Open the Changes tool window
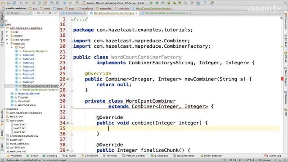This screenshot has width=288, height=162. point(159,156)
